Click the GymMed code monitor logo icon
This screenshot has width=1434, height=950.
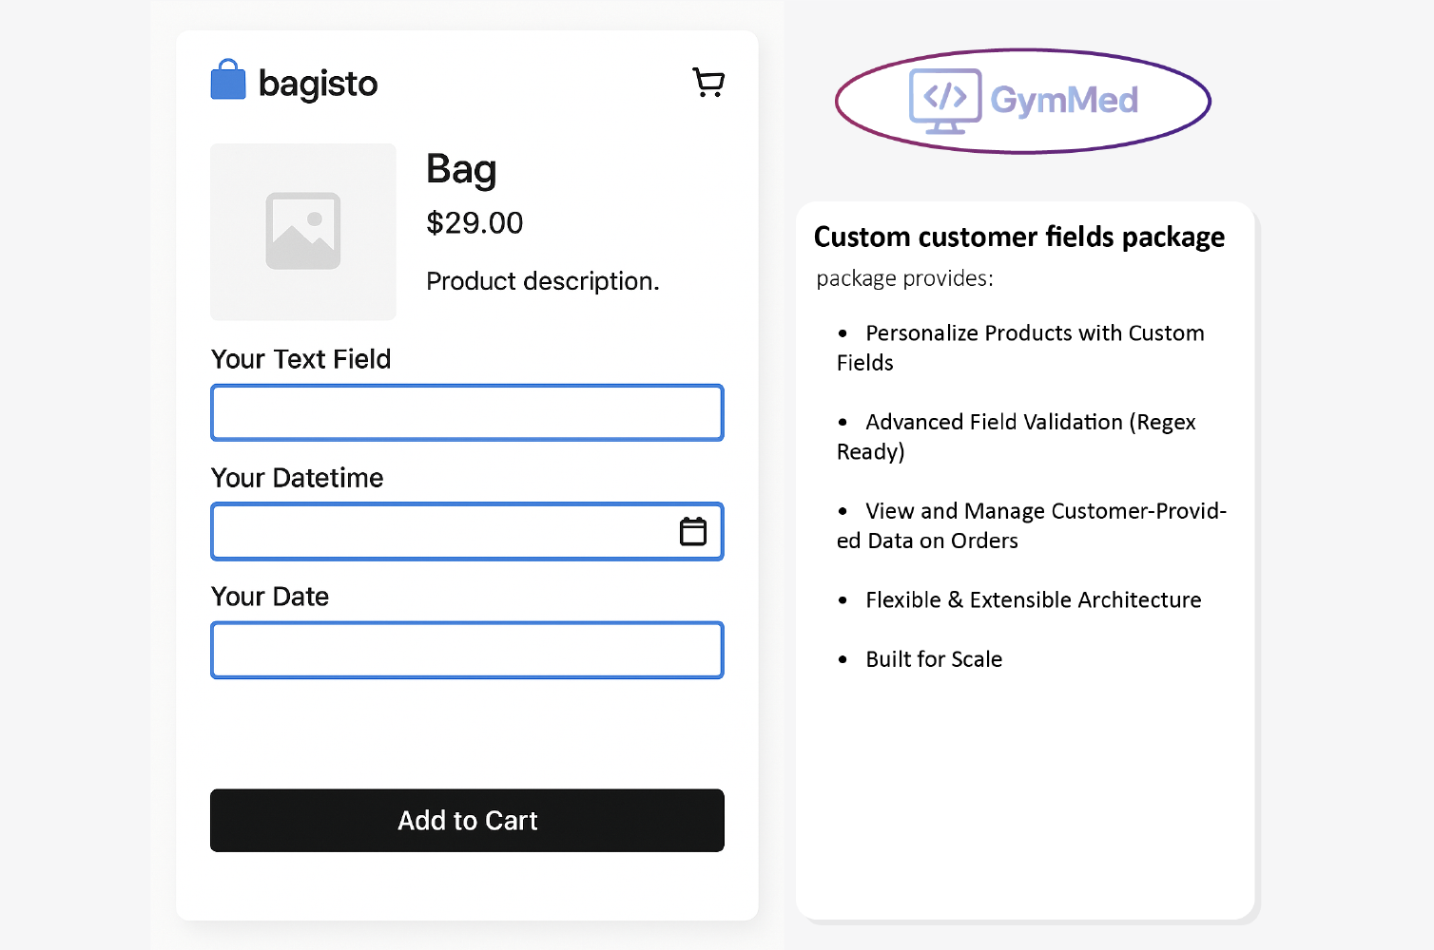(945, 101)
